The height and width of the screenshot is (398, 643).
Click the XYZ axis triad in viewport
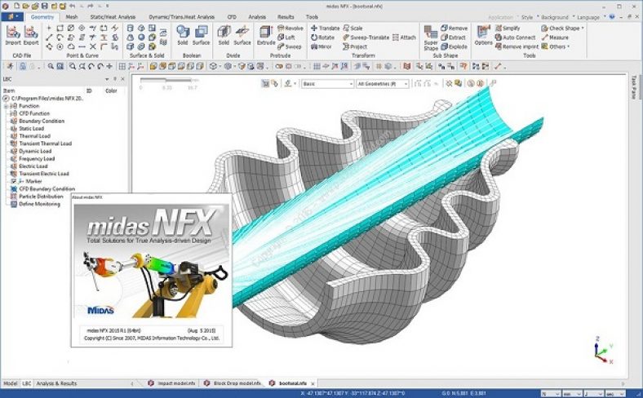coord(602,350)
